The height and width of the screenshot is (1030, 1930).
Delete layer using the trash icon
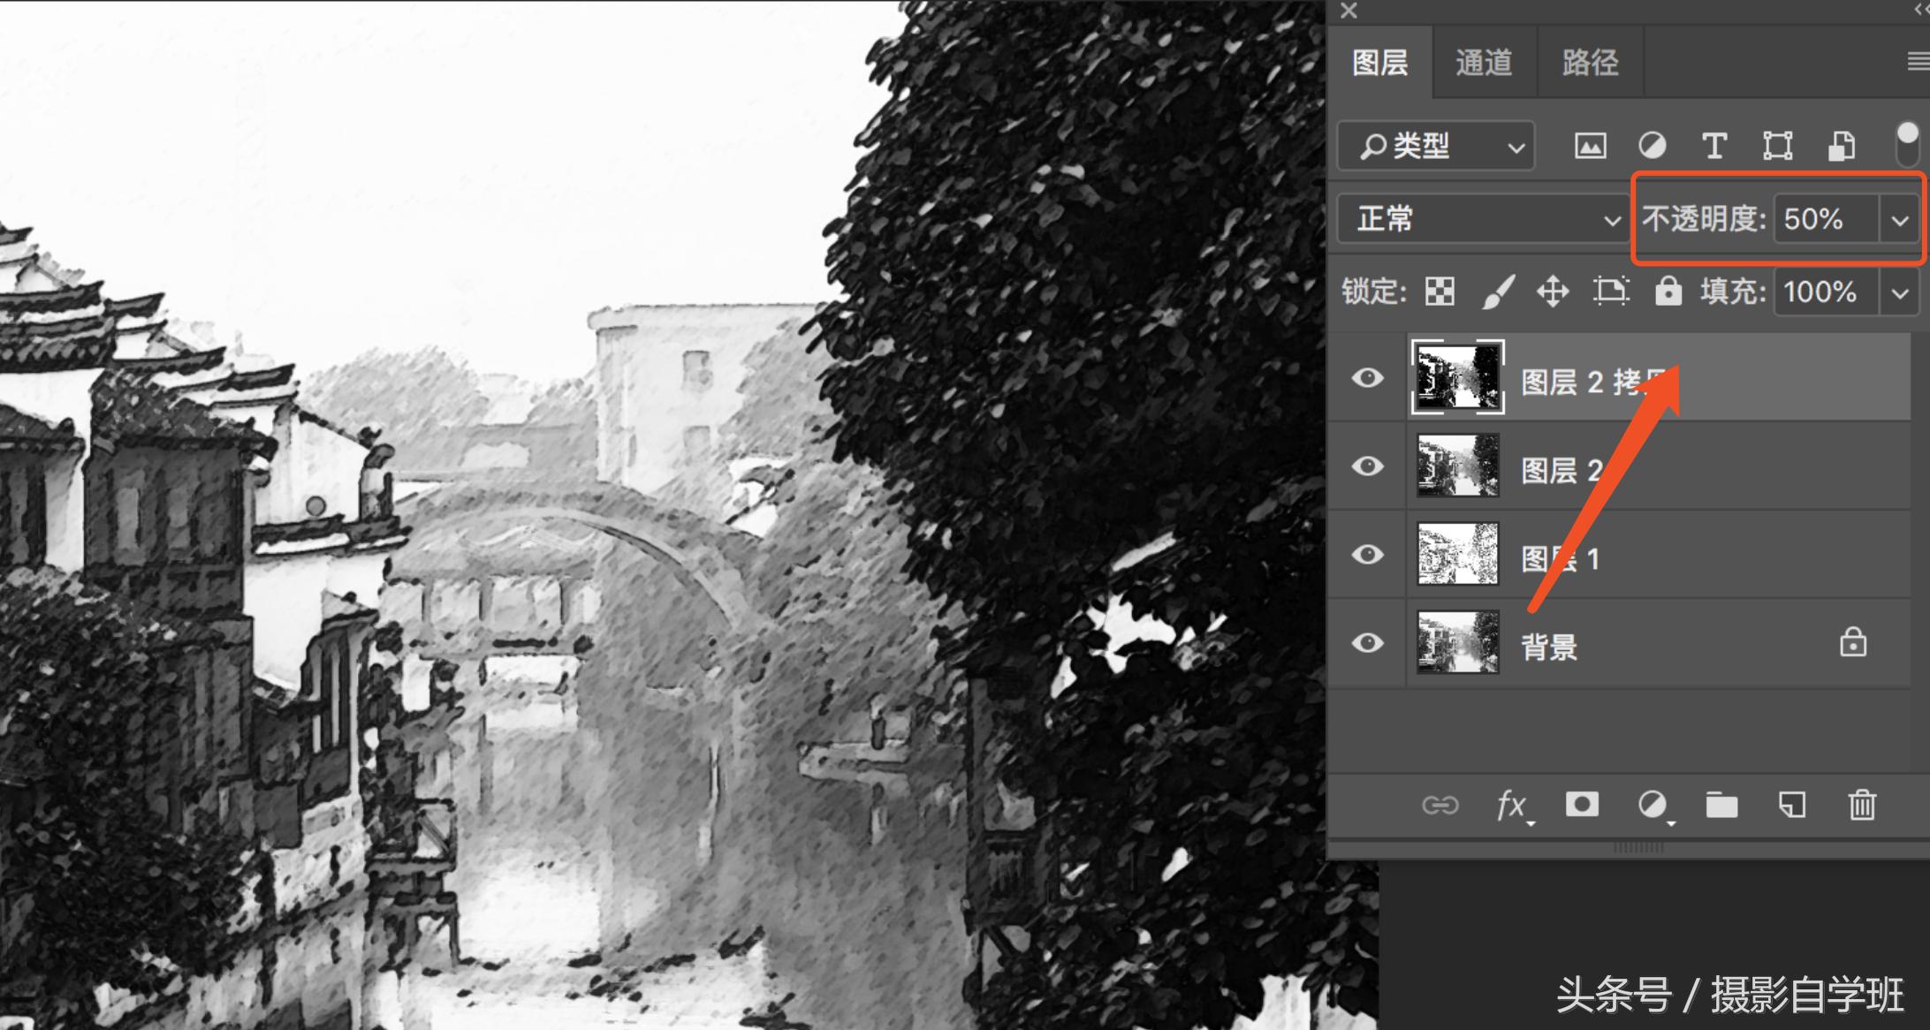pyautogui.click(x=1861, y=806)
